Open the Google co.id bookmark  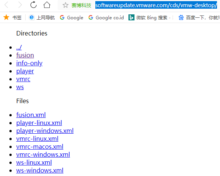point(106,18)
